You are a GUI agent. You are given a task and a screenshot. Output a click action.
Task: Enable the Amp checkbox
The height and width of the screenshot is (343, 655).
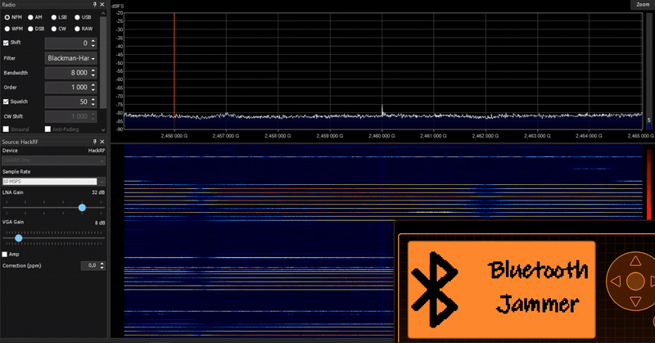click(x=5, y=254)
